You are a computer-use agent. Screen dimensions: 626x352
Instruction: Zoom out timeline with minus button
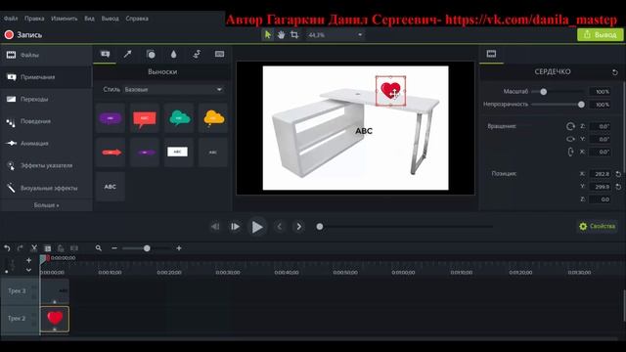tap(114, 248)
